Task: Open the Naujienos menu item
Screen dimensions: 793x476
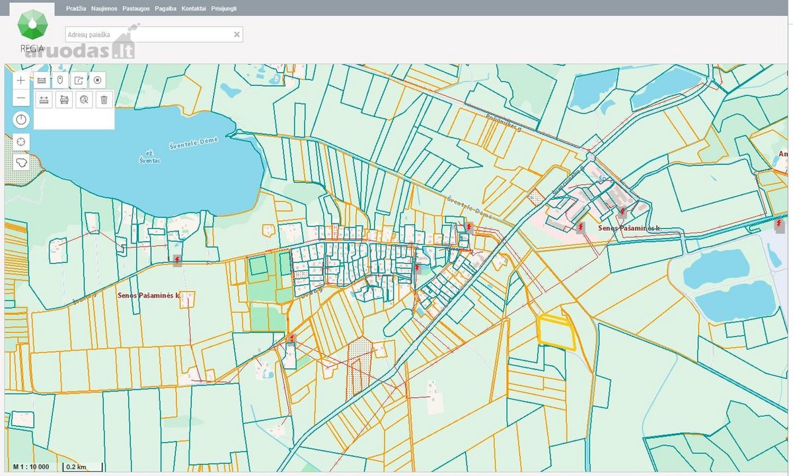Action: point(104,9)
